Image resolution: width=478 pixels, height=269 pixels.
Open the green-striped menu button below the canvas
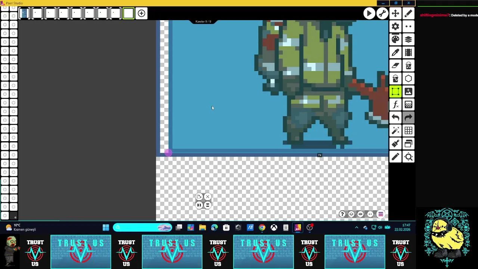click(381, 214)
